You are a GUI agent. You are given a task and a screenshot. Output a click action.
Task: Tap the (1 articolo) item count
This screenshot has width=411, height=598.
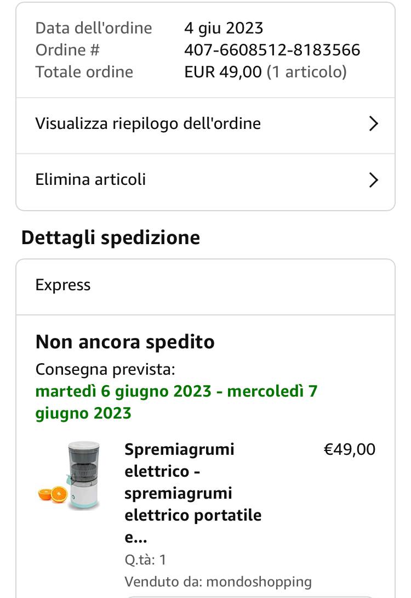[x=307, y=72]
